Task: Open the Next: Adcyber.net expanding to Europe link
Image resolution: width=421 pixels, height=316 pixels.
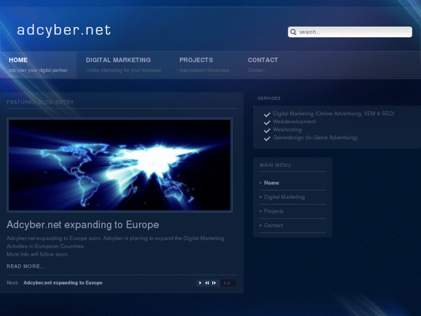Action: pyautogui.click(x=63, y=282)
